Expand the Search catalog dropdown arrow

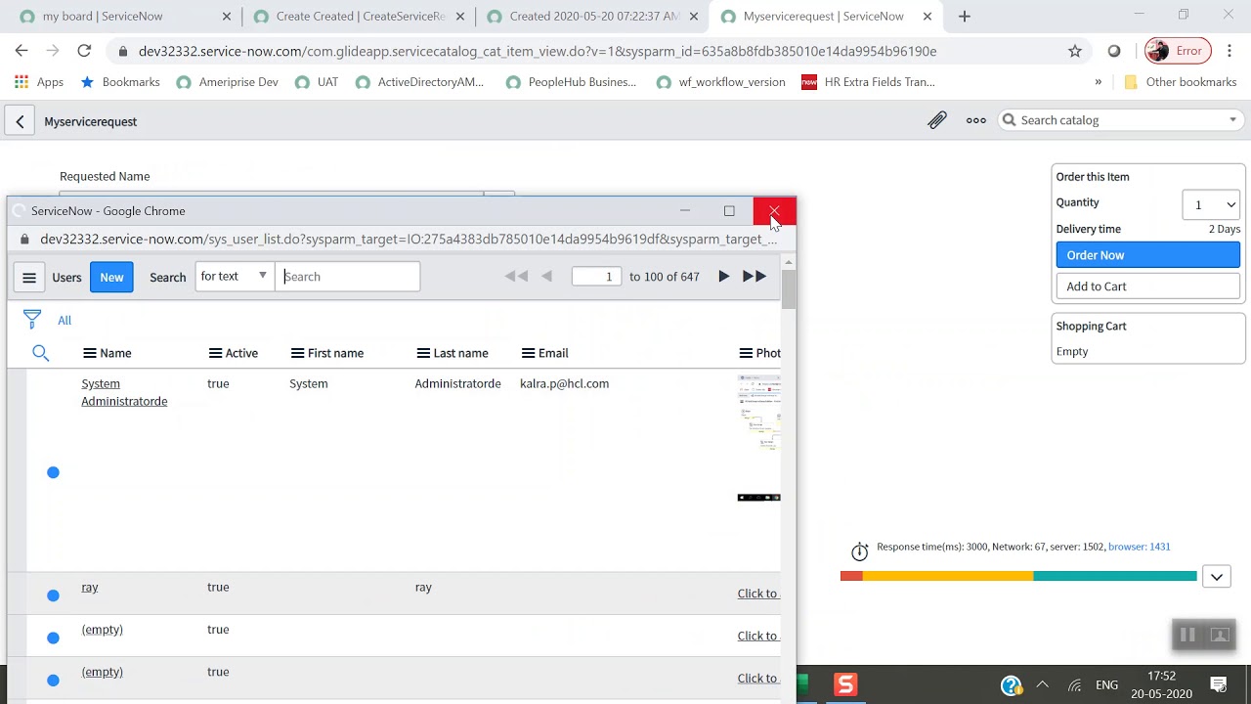coord(1232,120)
